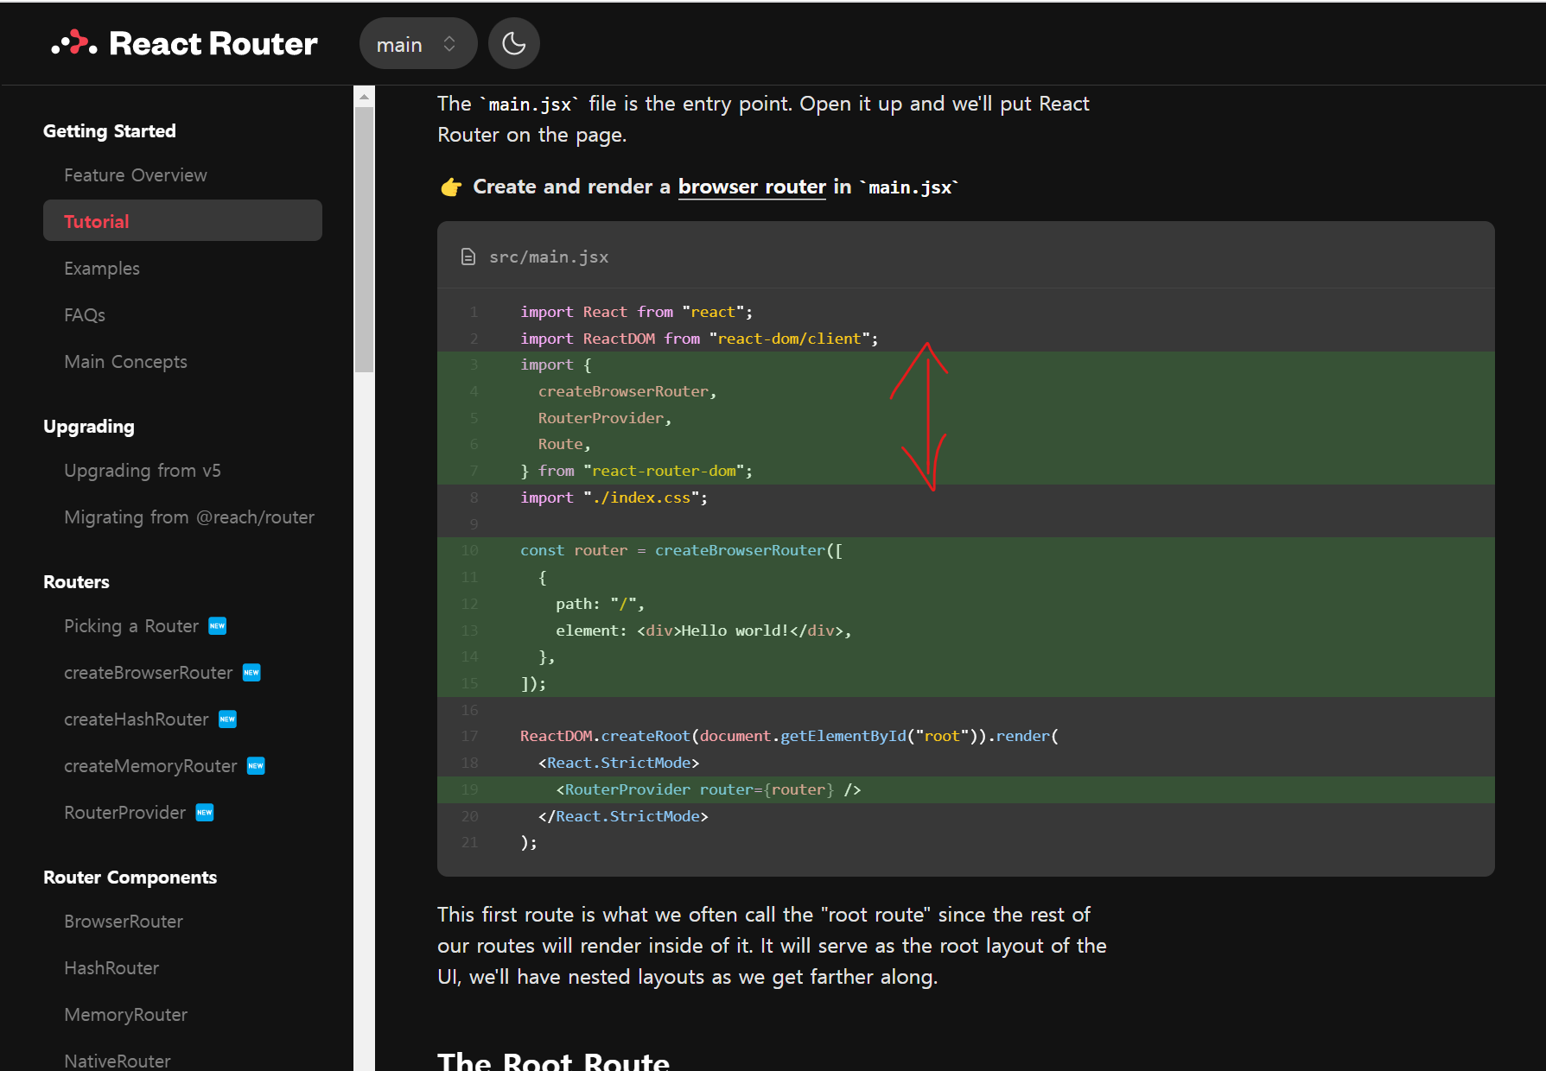The image size is (1546, 1071).
Task: Click the React Router logo icon
Action: 74,43
